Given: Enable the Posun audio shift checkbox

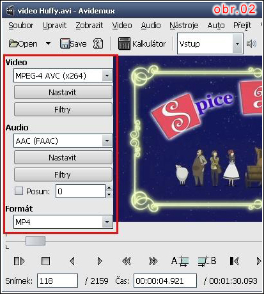Looking at the screenshot, I should (x=19, y=191).
